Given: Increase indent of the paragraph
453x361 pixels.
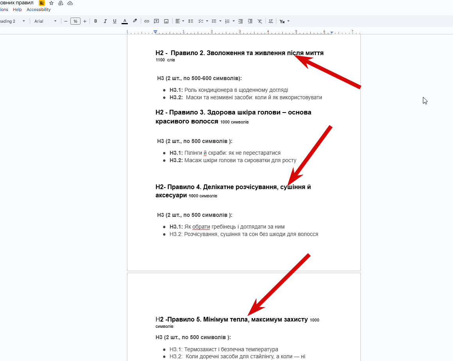Looking at the screenshot, I should point(250,21).
